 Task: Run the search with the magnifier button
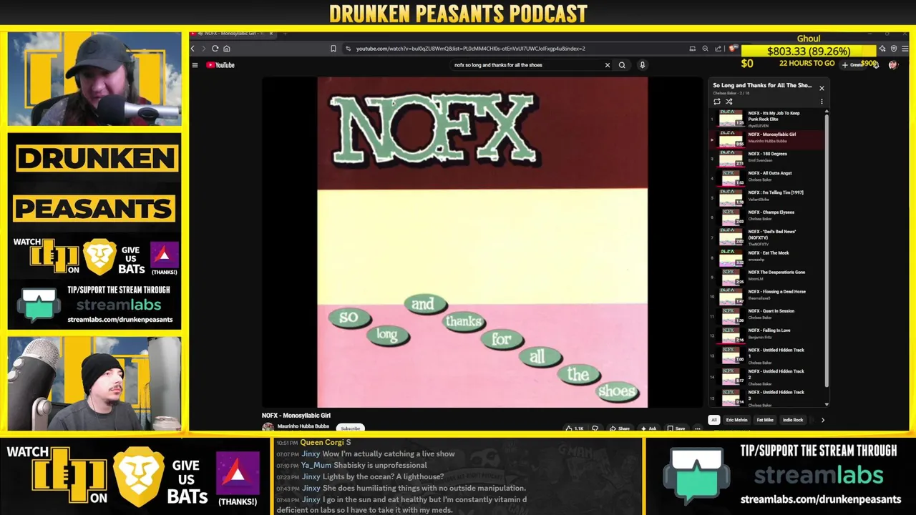(622, 65)
